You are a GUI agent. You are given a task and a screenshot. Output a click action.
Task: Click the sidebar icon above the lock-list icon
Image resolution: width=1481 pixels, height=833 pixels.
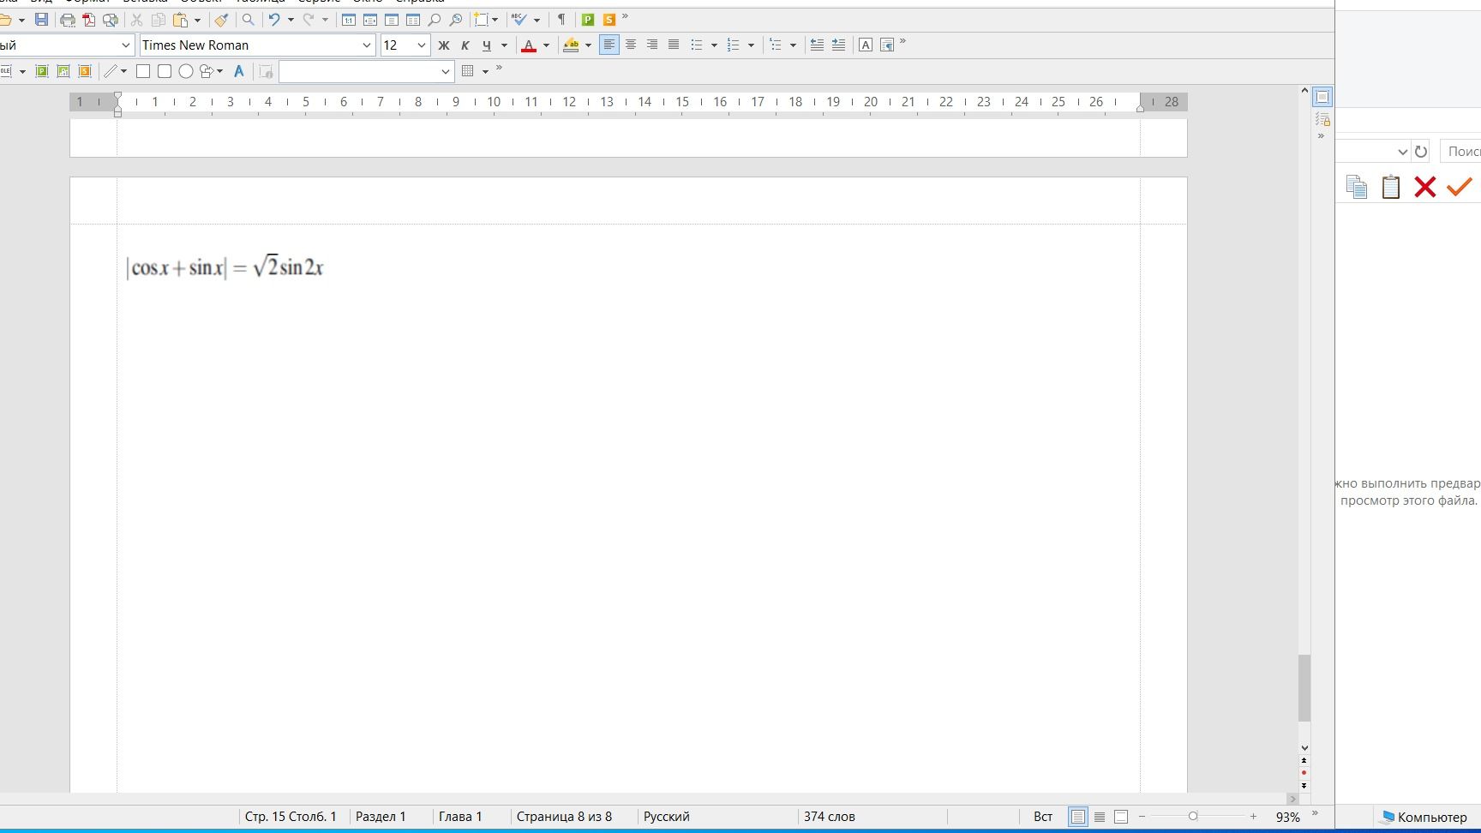[x=1322, y=97]
